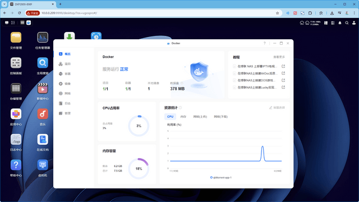Open the blue clock desktop app icon
Screen dimensions: 359x202
(96, 36)
